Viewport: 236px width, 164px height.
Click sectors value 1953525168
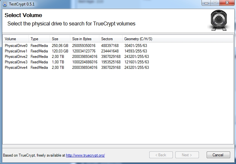coord(111,62)
